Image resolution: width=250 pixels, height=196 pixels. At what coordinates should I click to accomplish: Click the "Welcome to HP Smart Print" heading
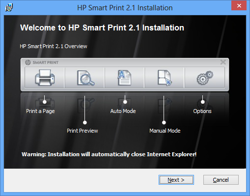tap(102, 28)
